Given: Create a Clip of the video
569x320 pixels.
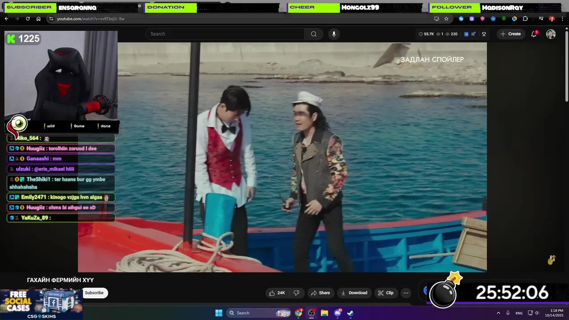Looking at the screenshot, I should 385,293.
